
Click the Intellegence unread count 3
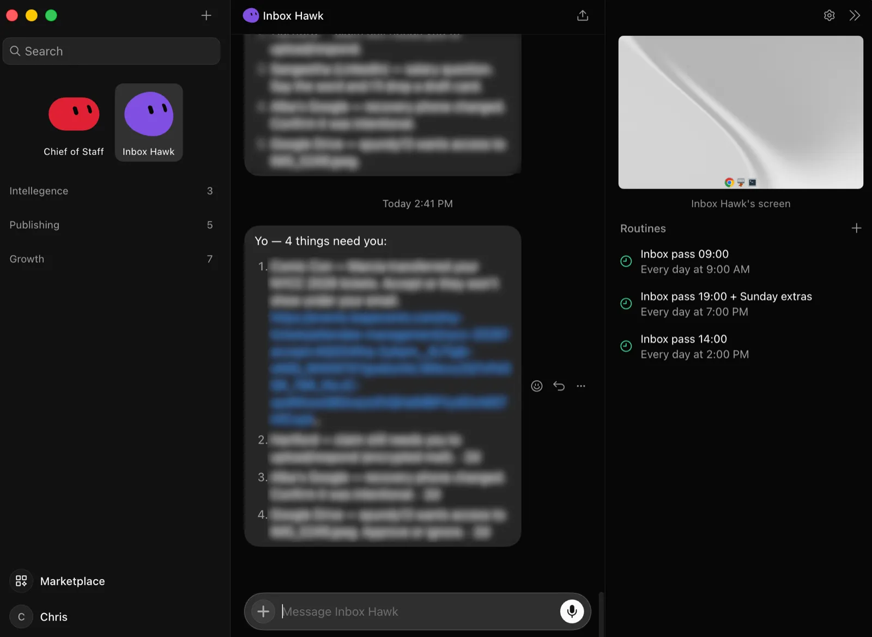click(210, 191)
